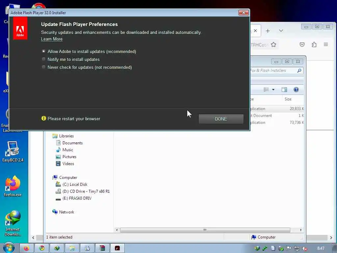This screenshot has height=253, width=337.
Task: Open the Documents library
Action: [x=72, y=143]
